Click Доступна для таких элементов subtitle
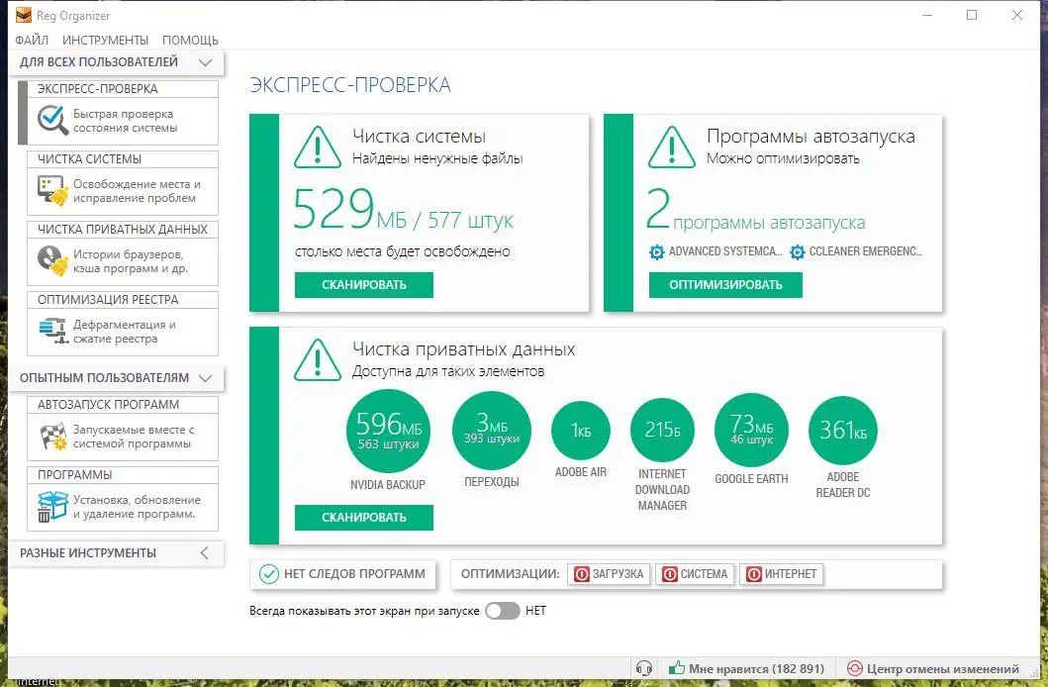Screen dimensions: 1048x687 pos(448,371)
